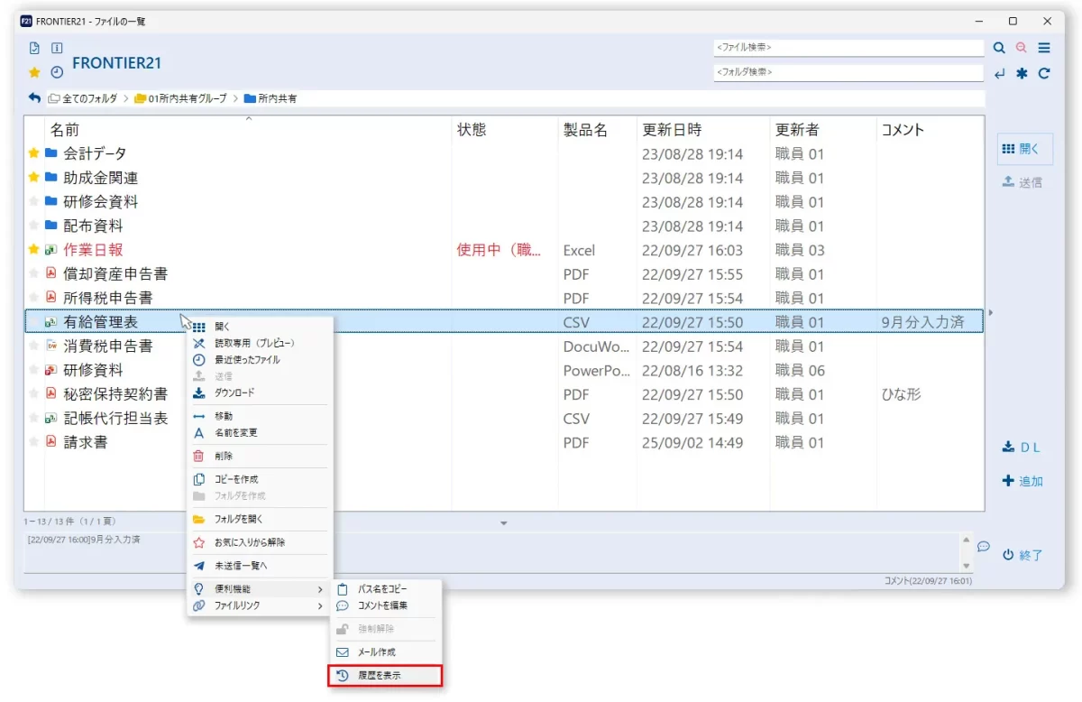This screenshot has width=1082, height=702.
Task: Choose フォルダを開く in the context menu
Action: point(259,519)
